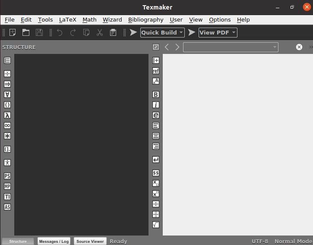Click the Bold text formatting icon
Screen dimensions: 313x245
click(156, 94)
